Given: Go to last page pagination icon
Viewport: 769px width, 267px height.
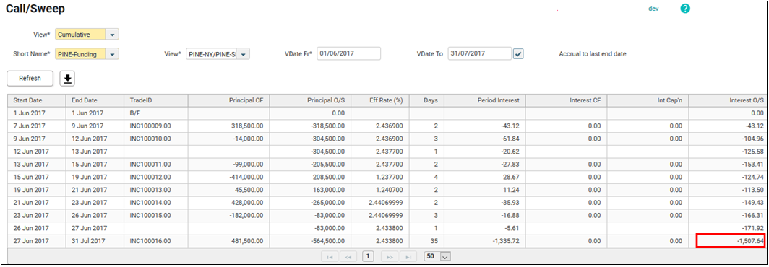Looking at the screenshot, I should click(408, 256).
